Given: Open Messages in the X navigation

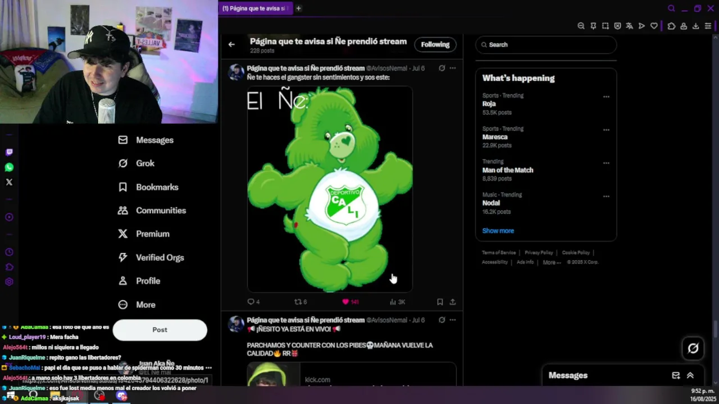Looking at the screenshot, I should click(145, 140).
